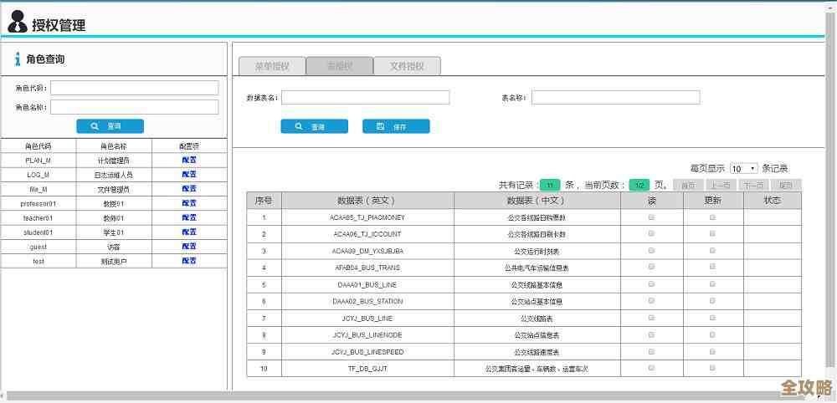Click DAAA02_BUS_STATION table name cell

[x=367, y=301]
